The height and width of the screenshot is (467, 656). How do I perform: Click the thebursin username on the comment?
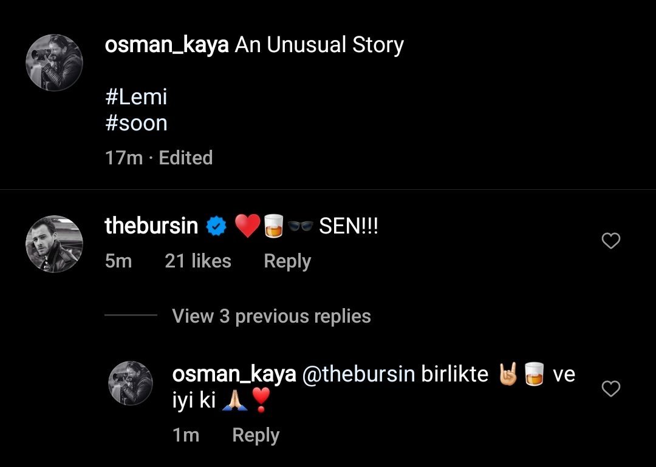151,226
